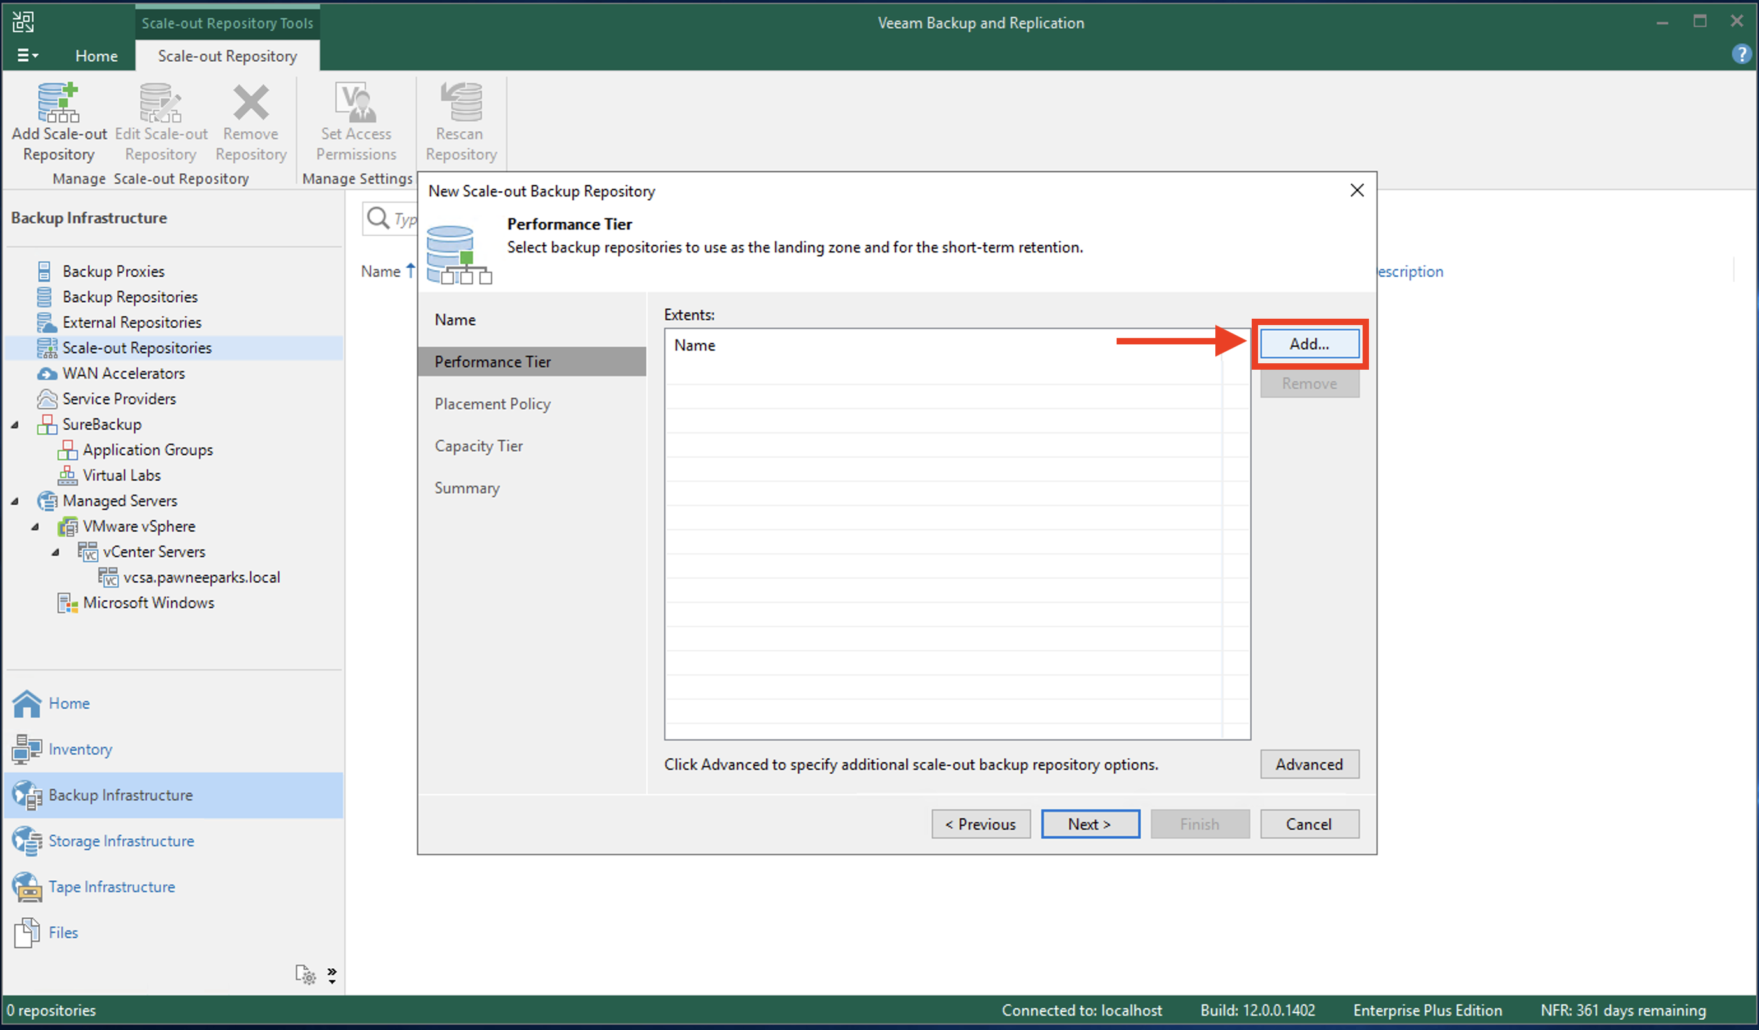
Task: Click Add... to add an extent
Action: pos(1310,344)
